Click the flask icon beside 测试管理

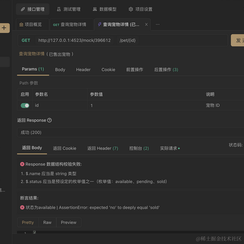(59, 9)
